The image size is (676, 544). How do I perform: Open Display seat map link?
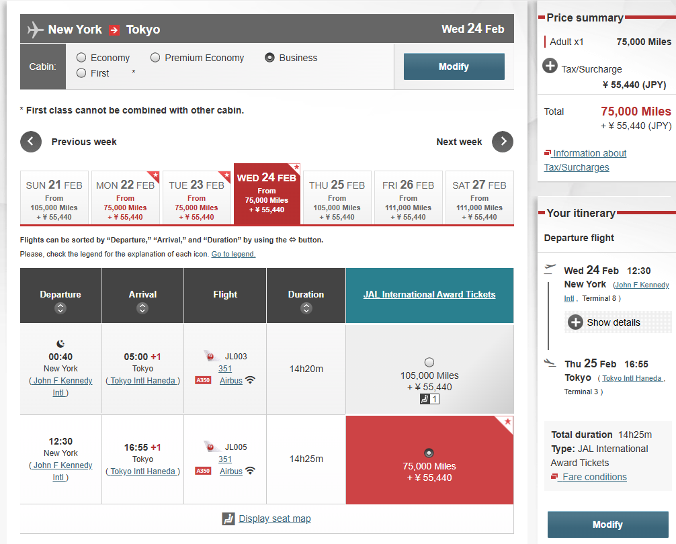coord(275,518)
